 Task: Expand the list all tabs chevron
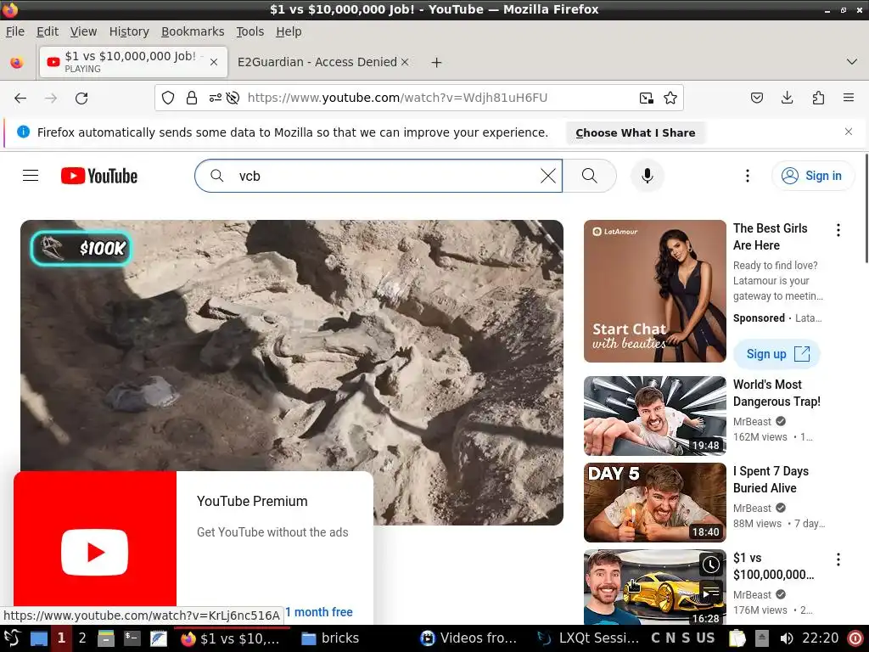pos(852,61)
